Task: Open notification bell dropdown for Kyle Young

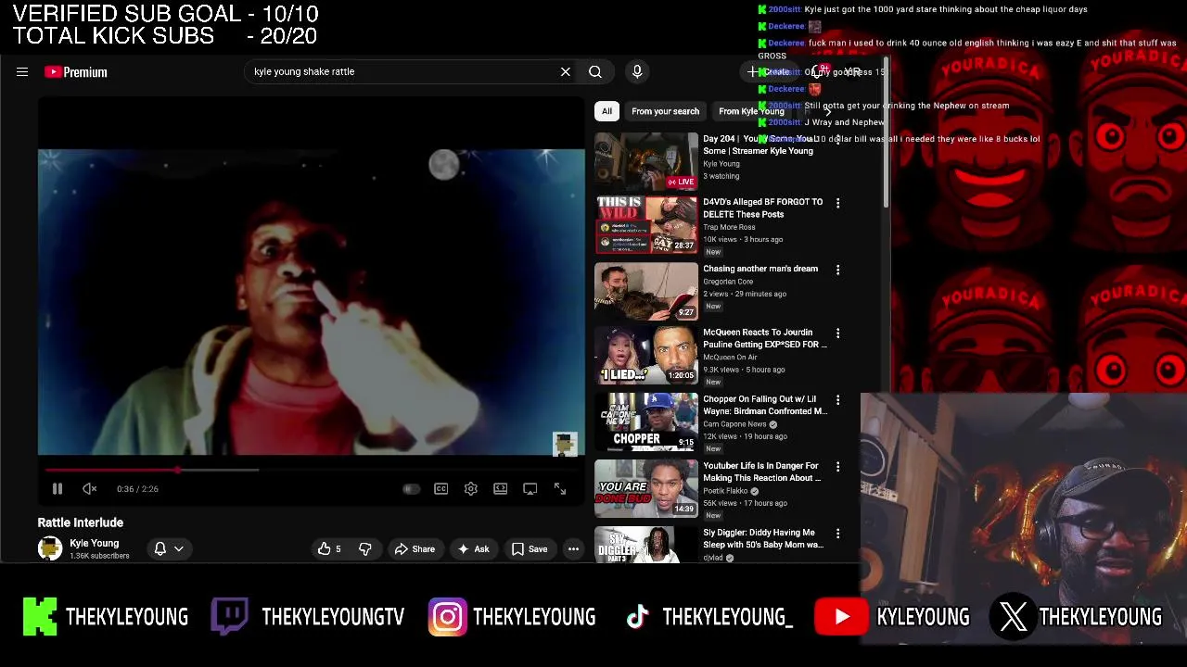Action: click(169, 549)
